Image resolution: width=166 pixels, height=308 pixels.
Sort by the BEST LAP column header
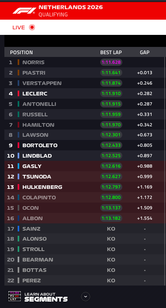point(111,53)
